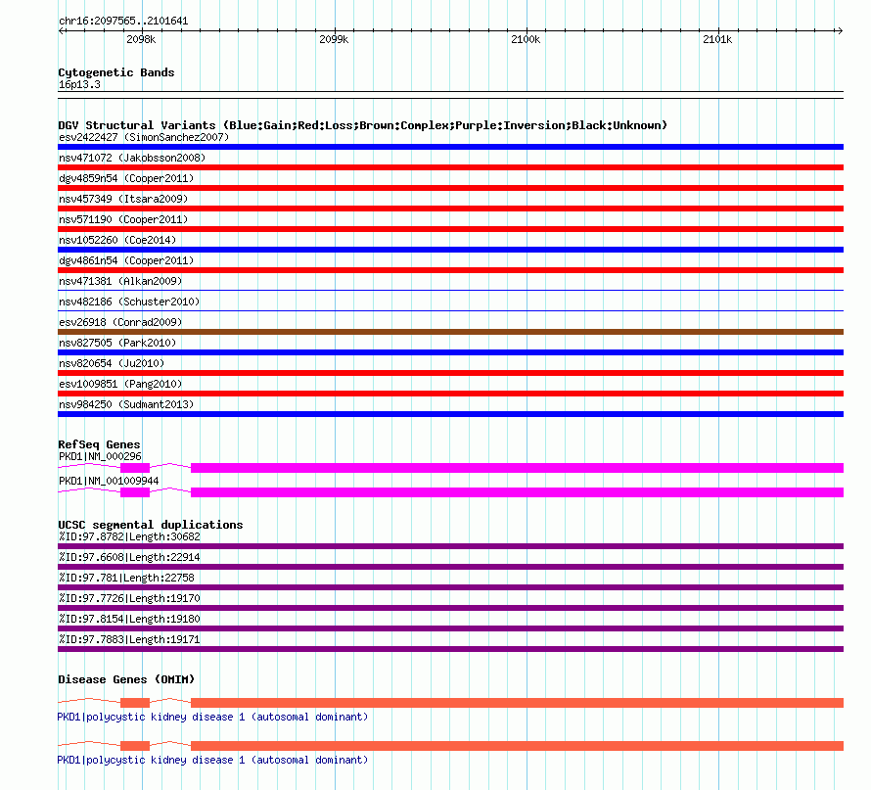871x790 pixels.
Task: Click %ID:97.781|Length:22758 duplication label
Action: (x=126, y=578)
